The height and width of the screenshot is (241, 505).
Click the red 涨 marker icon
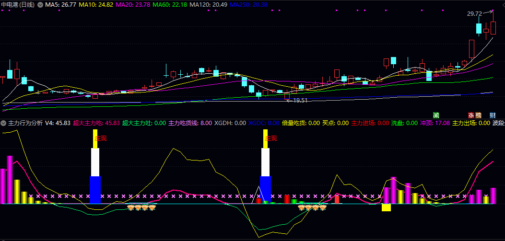[x=471, y=115]
